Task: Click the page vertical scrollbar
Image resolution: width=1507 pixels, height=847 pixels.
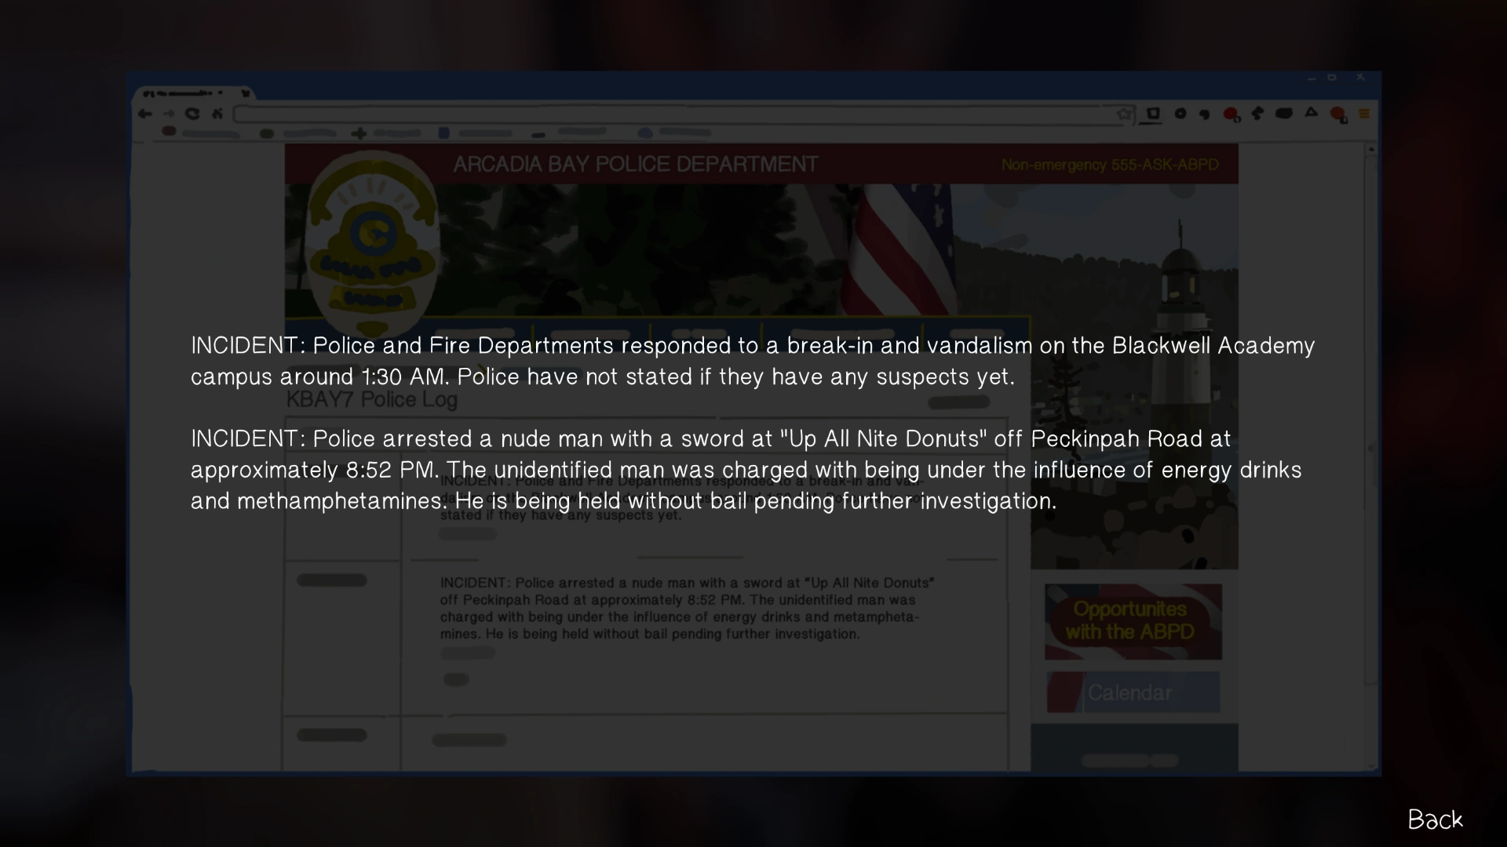Action: [x=1371, y=455]
